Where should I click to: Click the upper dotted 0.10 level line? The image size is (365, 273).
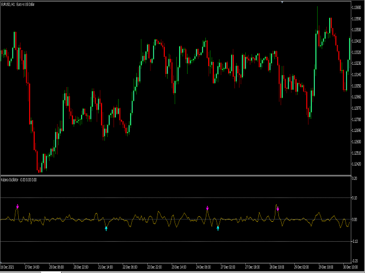point(171,198)
